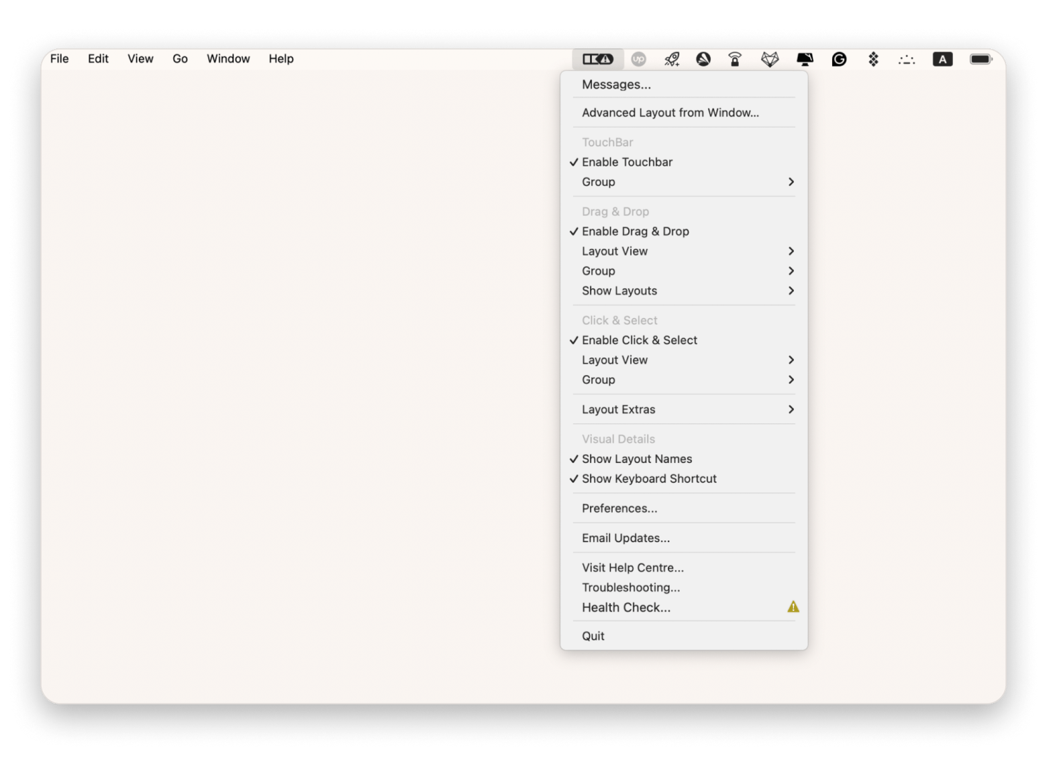Uncheck Show Layout Names
This screenshot has height=758, width=1047.
[636, 459]
